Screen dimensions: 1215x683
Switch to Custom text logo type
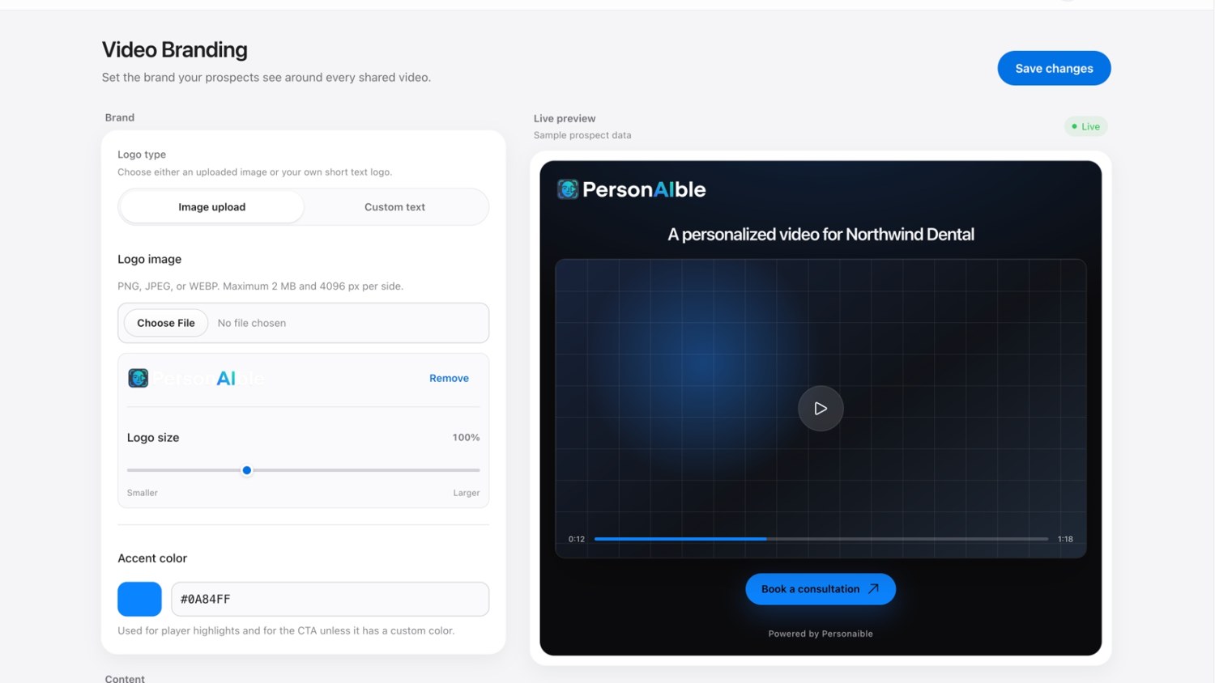394,207
